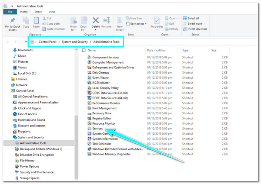Viewport: 261px width, 184px height.
Task: Select Defragment and Optimize Drives icon
Action: pyautogui.click(x=89, y=68)
